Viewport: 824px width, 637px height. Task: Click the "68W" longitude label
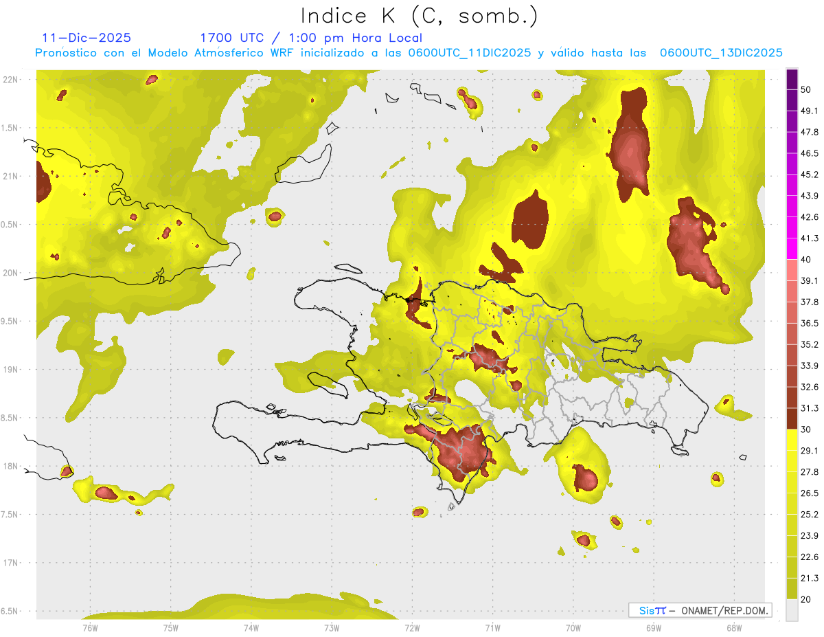pos(733,627)
